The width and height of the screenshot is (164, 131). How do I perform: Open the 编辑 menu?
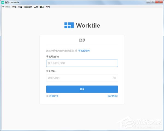14,7
